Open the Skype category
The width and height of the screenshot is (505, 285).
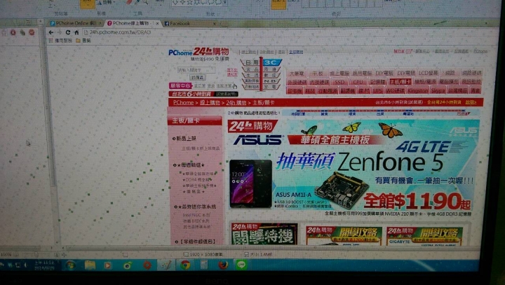438,91
